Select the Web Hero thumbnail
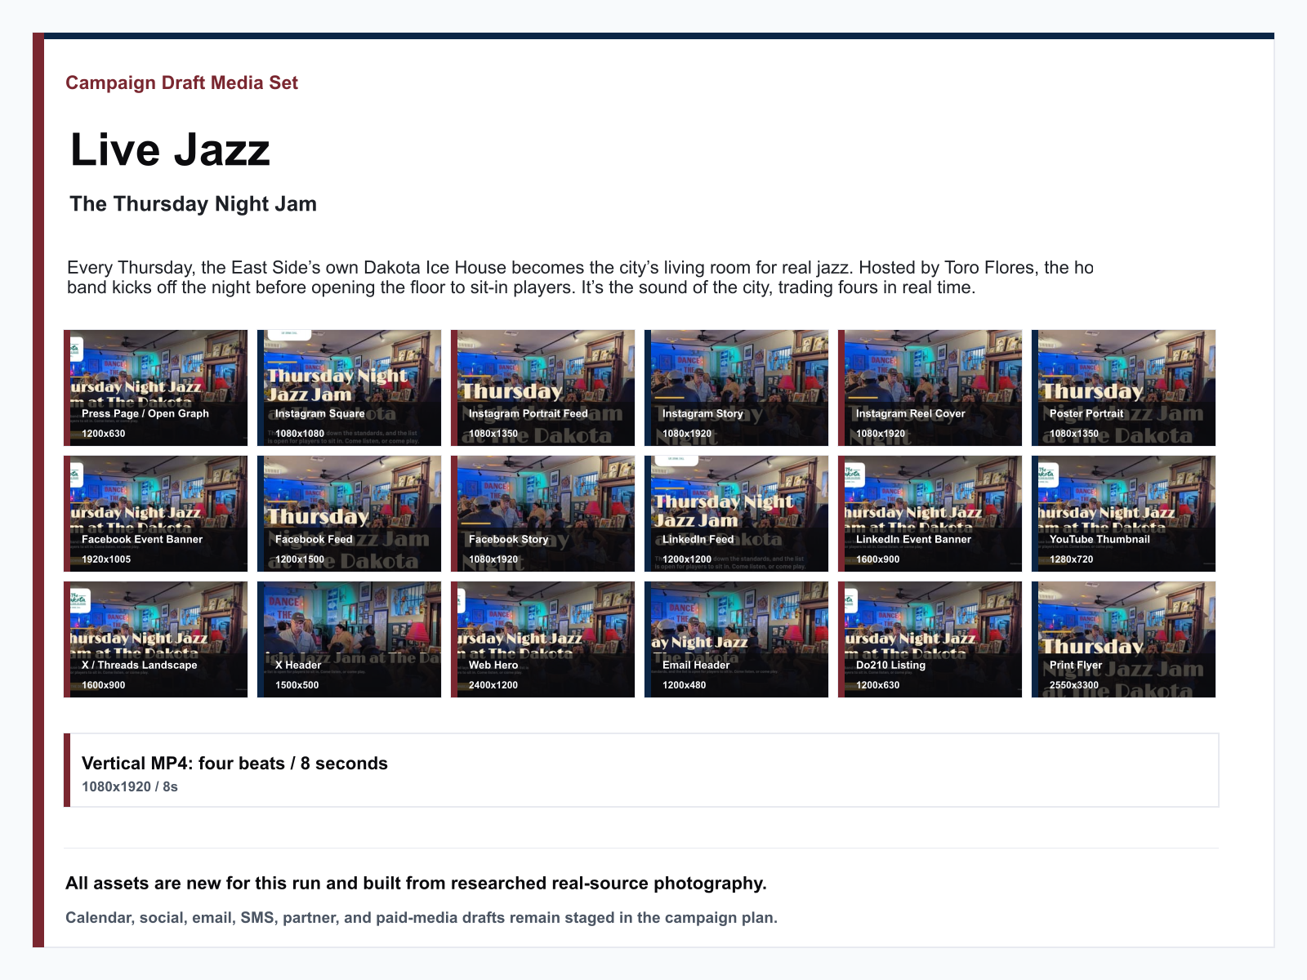Image resolution: width=1307 pixels, height=980 pixels. click(542, 639)
